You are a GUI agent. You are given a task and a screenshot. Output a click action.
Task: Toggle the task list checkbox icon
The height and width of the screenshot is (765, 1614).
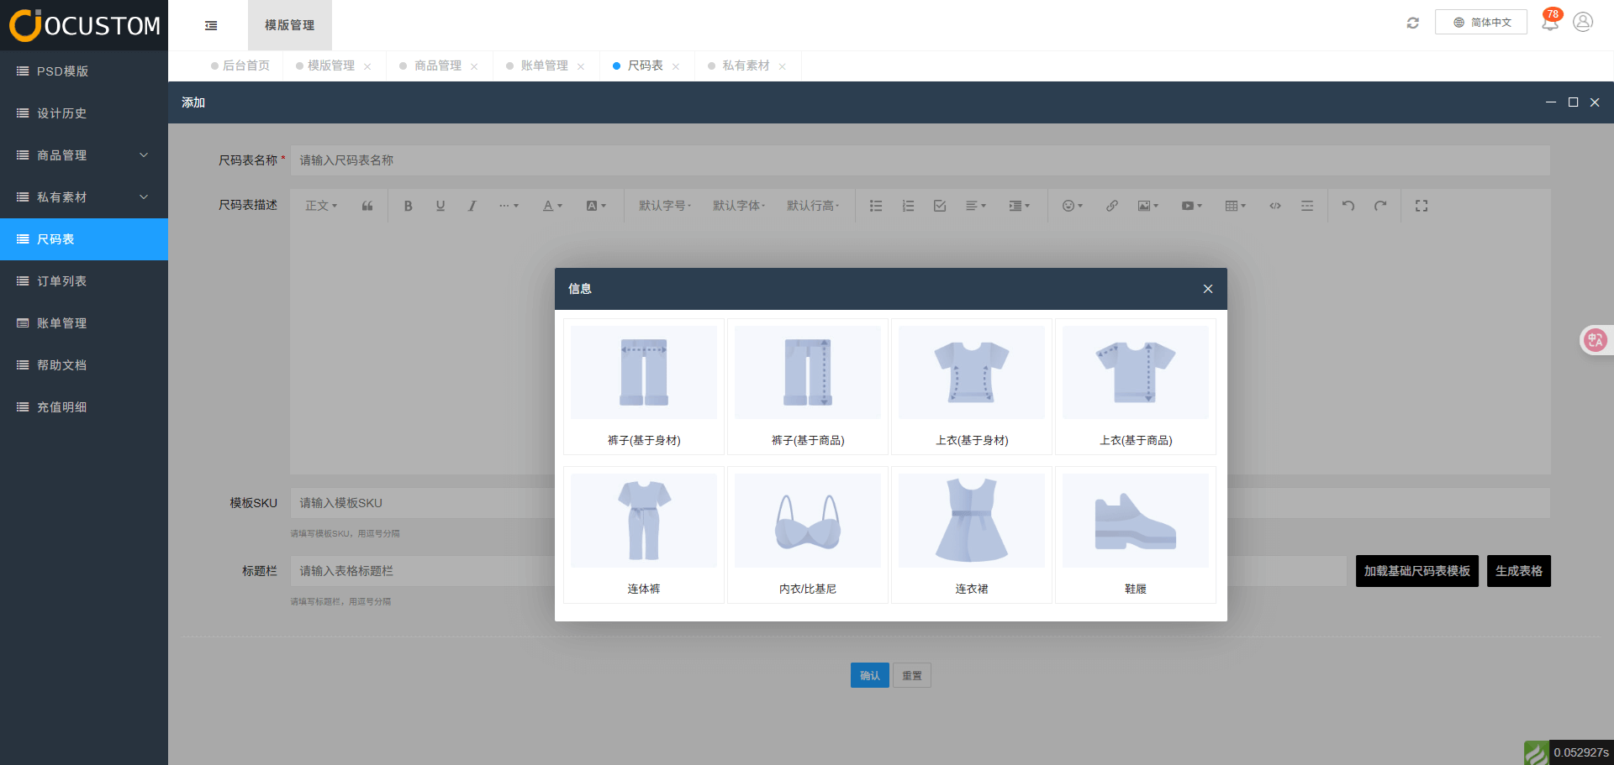[940, 206]
